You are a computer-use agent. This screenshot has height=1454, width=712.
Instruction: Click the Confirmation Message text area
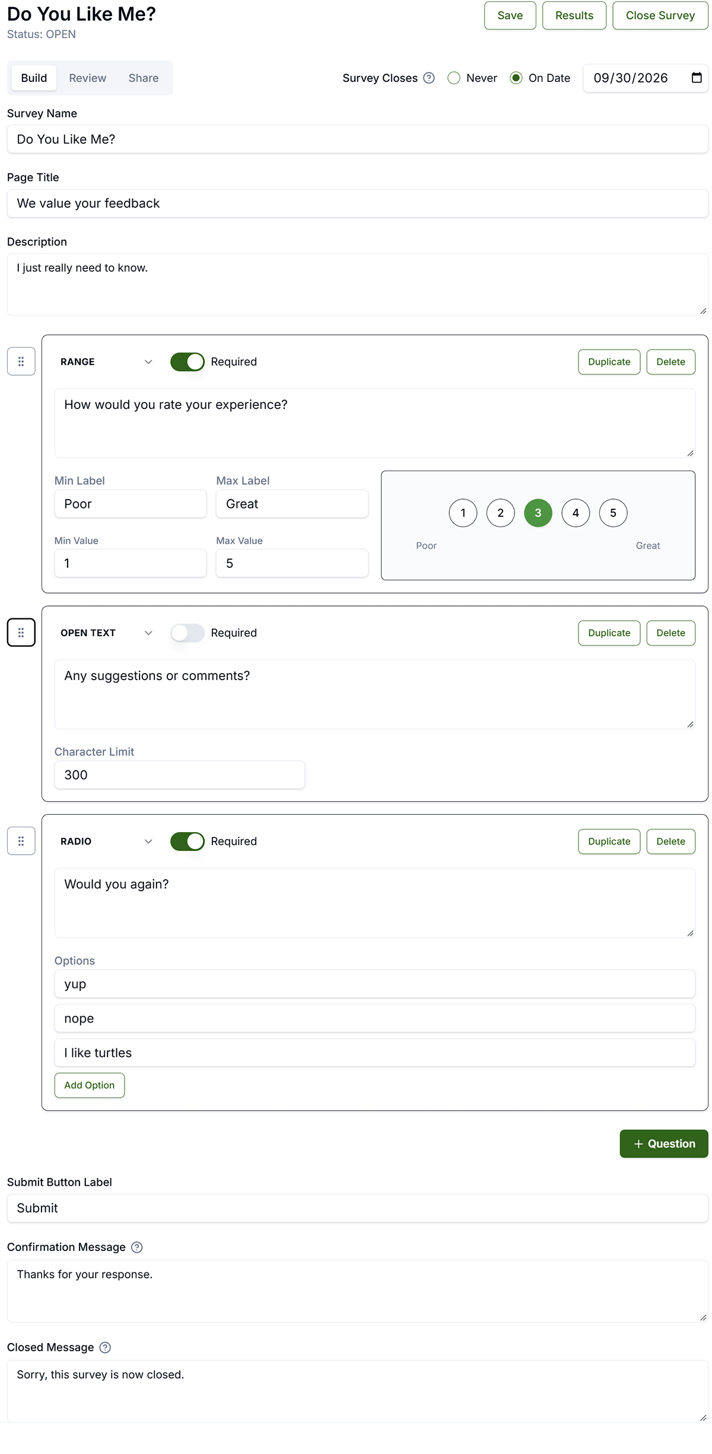tap(358, 1291)
